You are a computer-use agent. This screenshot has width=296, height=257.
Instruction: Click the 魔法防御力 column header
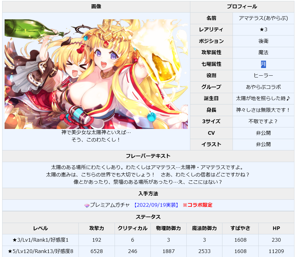[204, 229]
